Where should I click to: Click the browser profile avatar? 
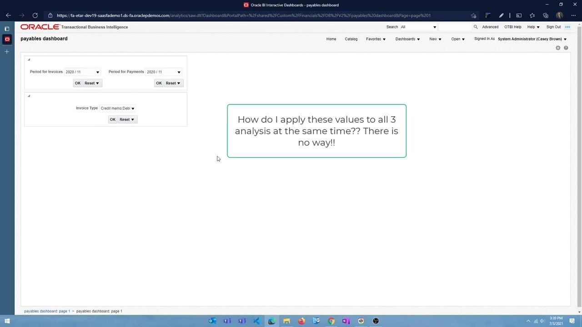coord(560,15)
